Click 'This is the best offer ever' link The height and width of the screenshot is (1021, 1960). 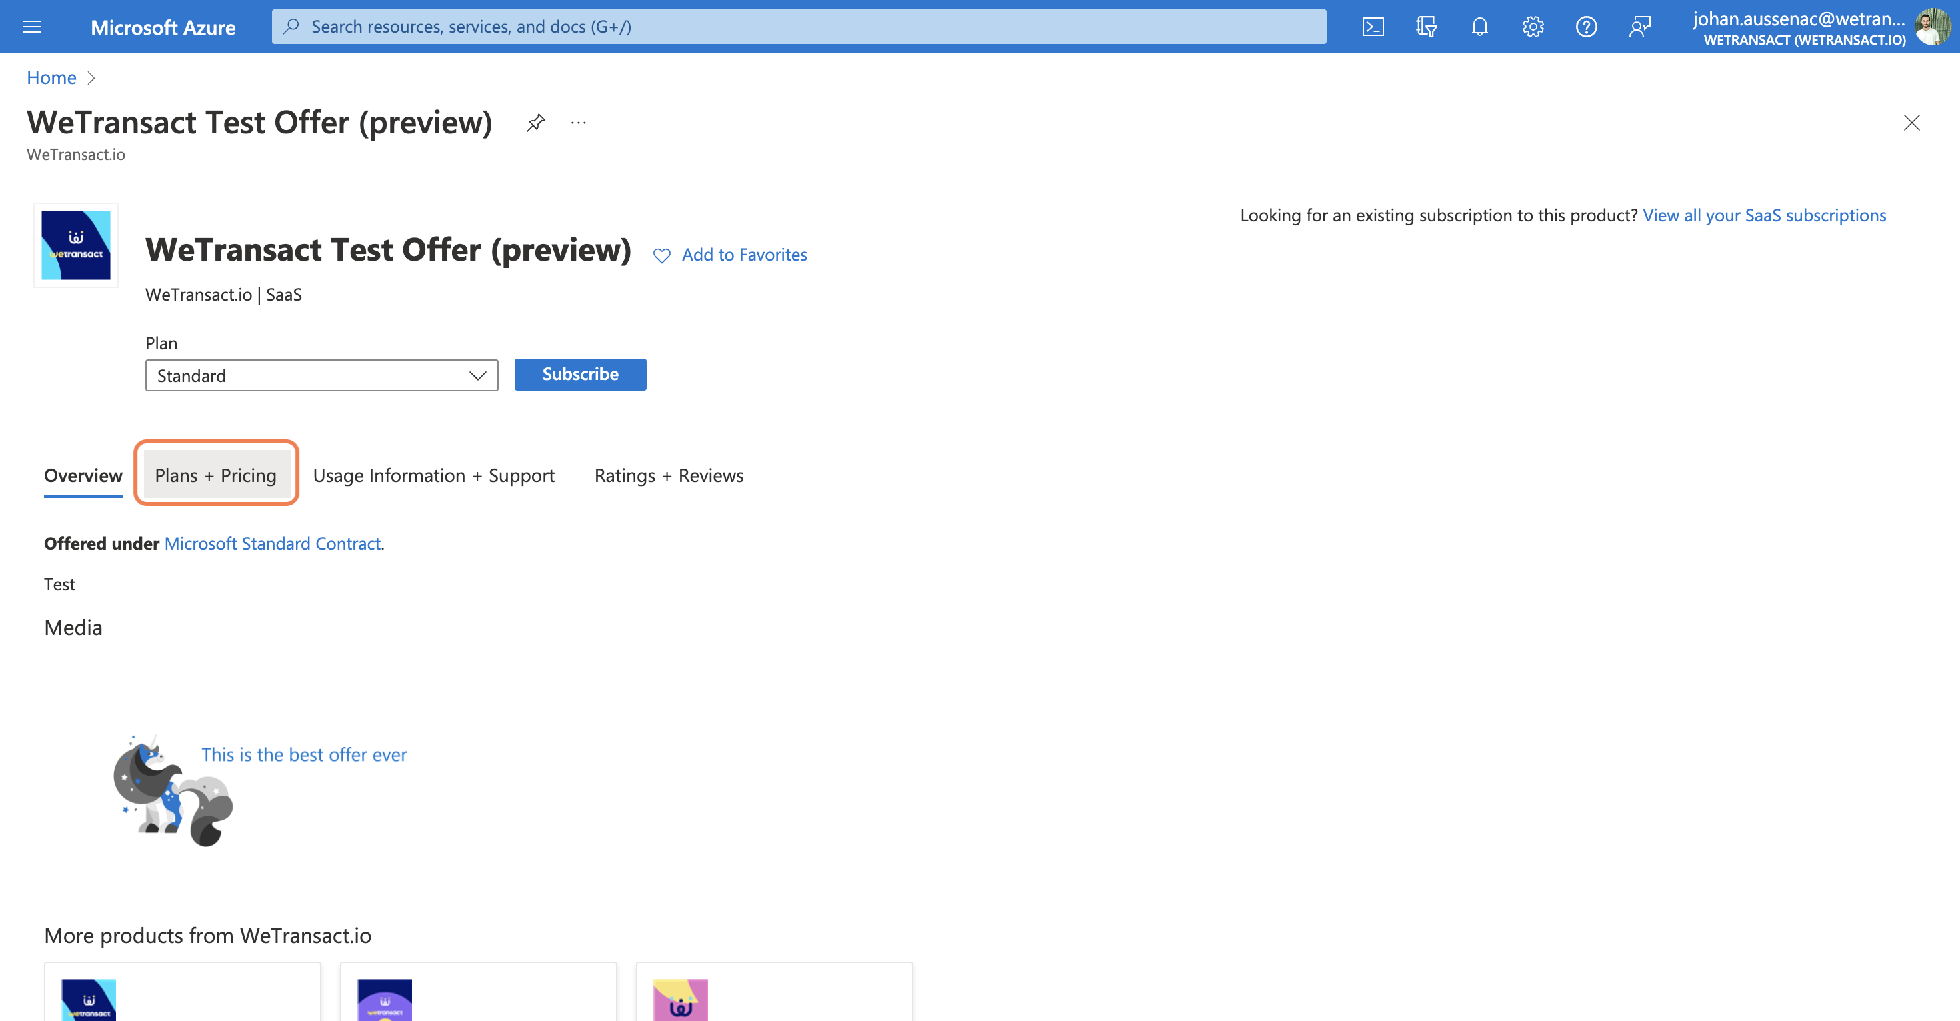(305, 754)
